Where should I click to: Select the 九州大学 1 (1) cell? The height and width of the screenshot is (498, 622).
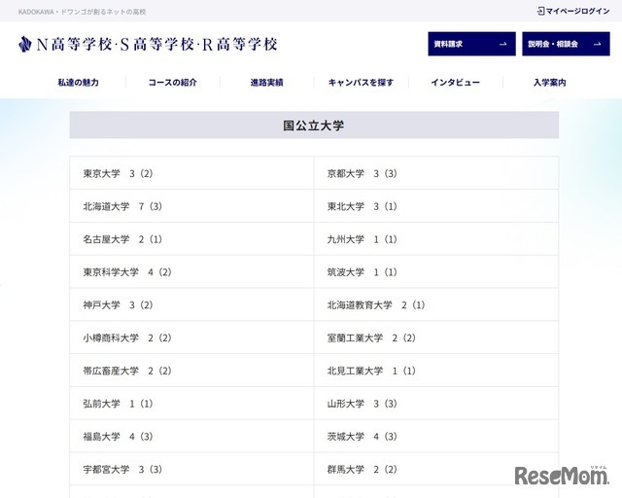click(x=436, y=239)
